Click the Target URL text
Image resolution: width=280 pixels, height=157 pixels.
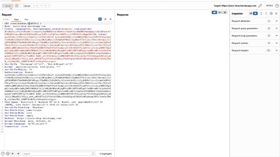tap(235, 6)
